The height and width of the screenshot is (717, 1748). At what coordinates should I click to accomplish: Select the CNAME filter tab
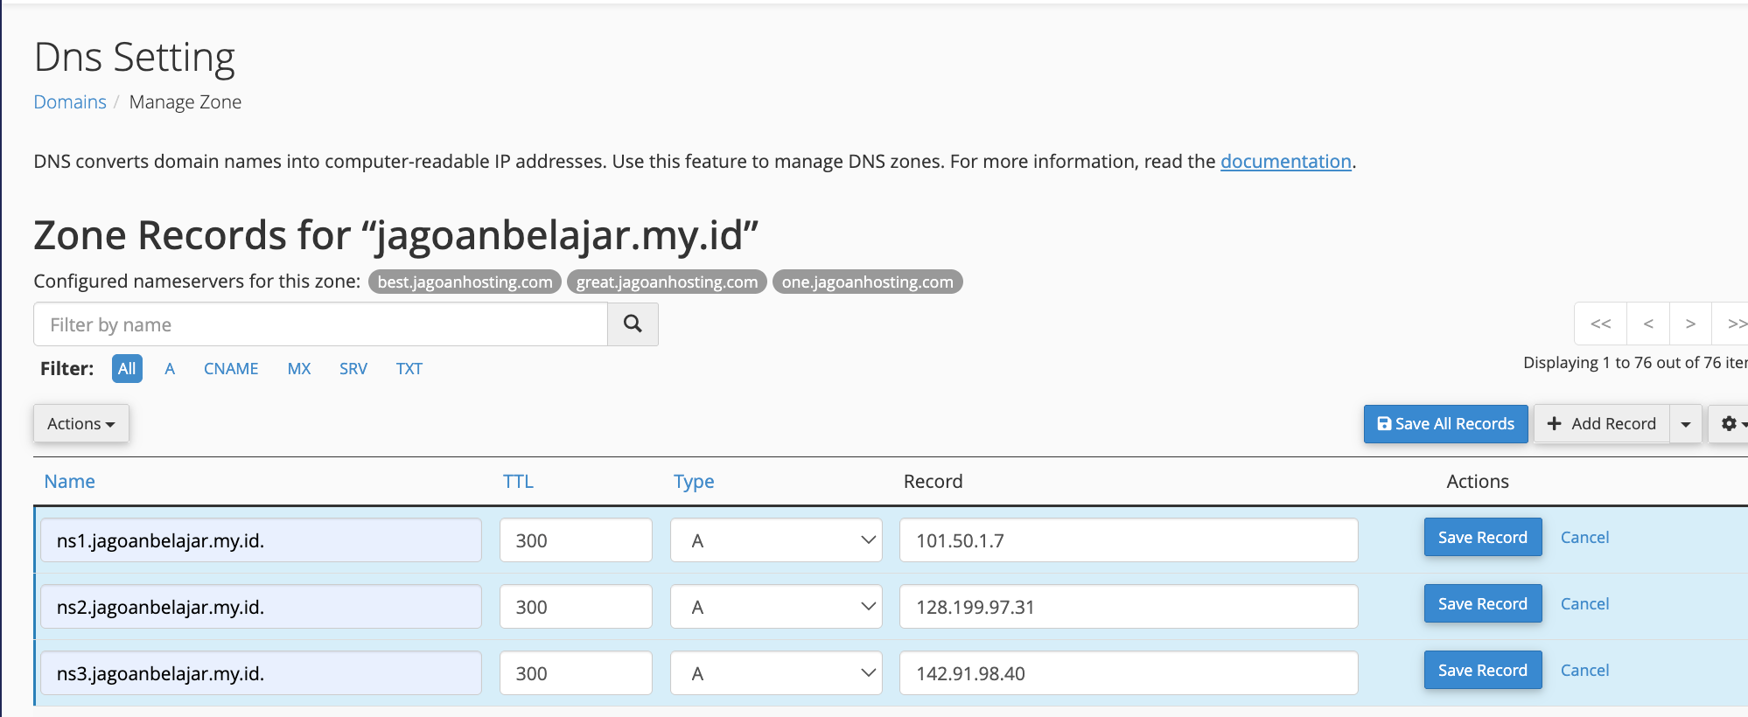coord(231,369)
